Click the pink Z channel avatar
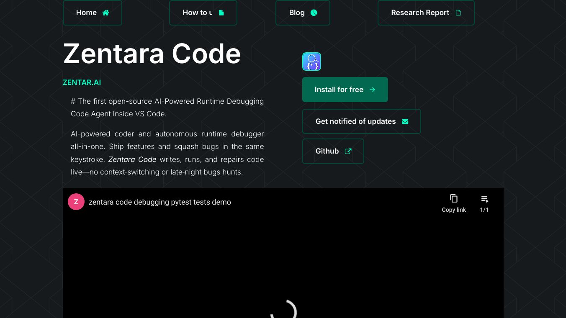Image resolution: width=566 pixels, height=318 pixels. [76, 202]
